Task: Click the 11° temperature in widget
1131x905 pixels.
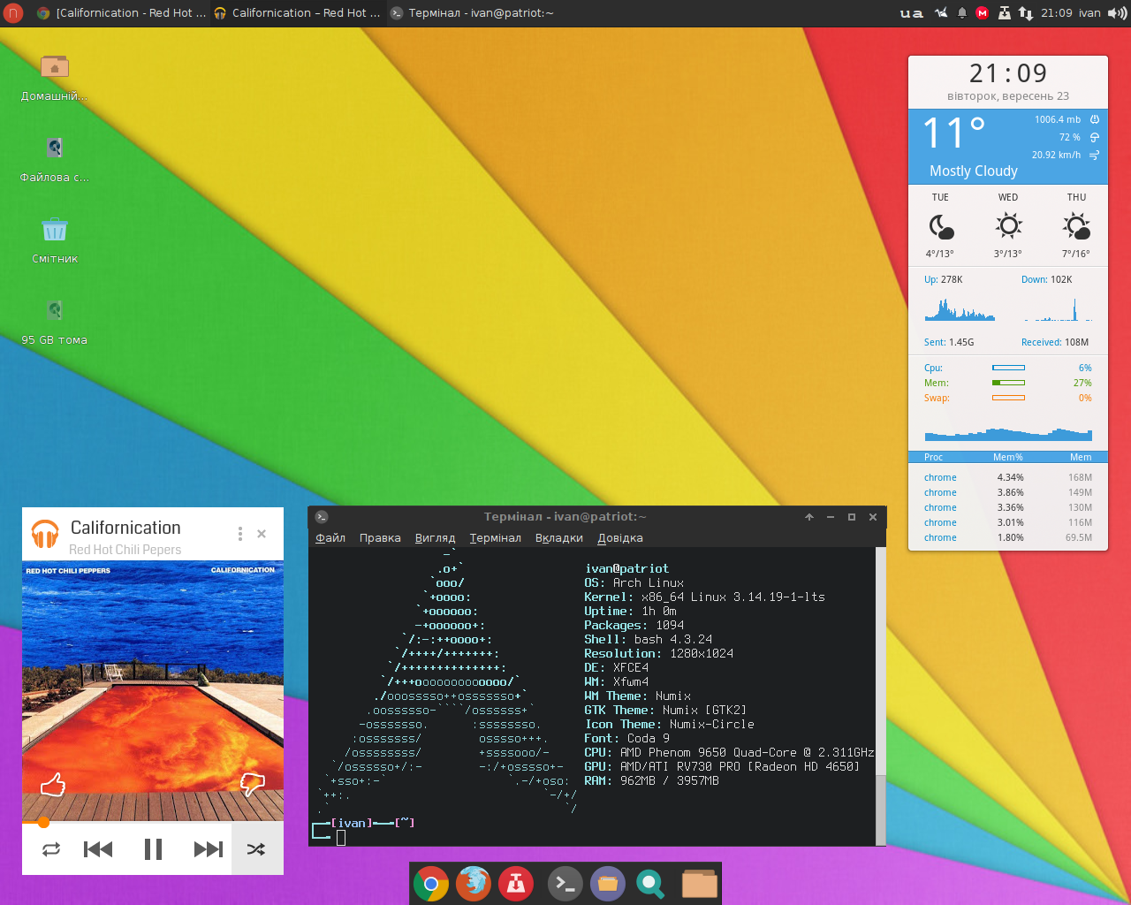Action: [x=954, y=133]
